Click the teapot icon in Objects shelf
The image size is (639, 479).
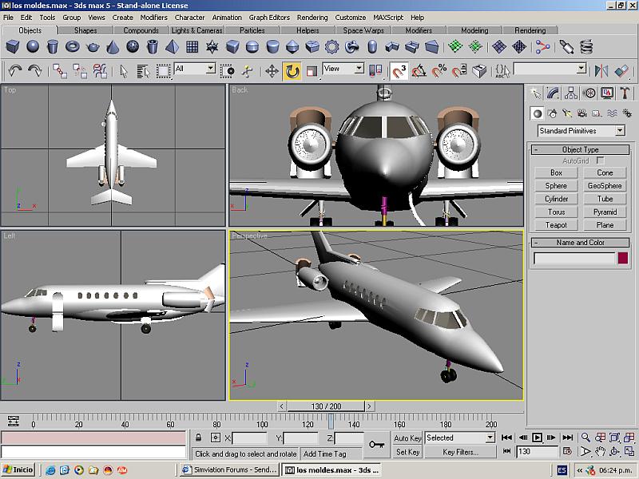coord(93,47)
